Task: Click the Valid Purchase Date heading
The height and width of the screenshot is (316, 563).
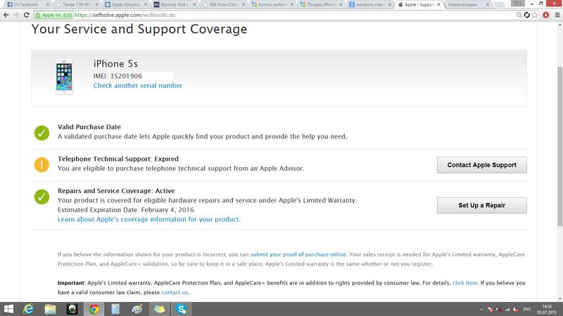Action: click(89, 127)
